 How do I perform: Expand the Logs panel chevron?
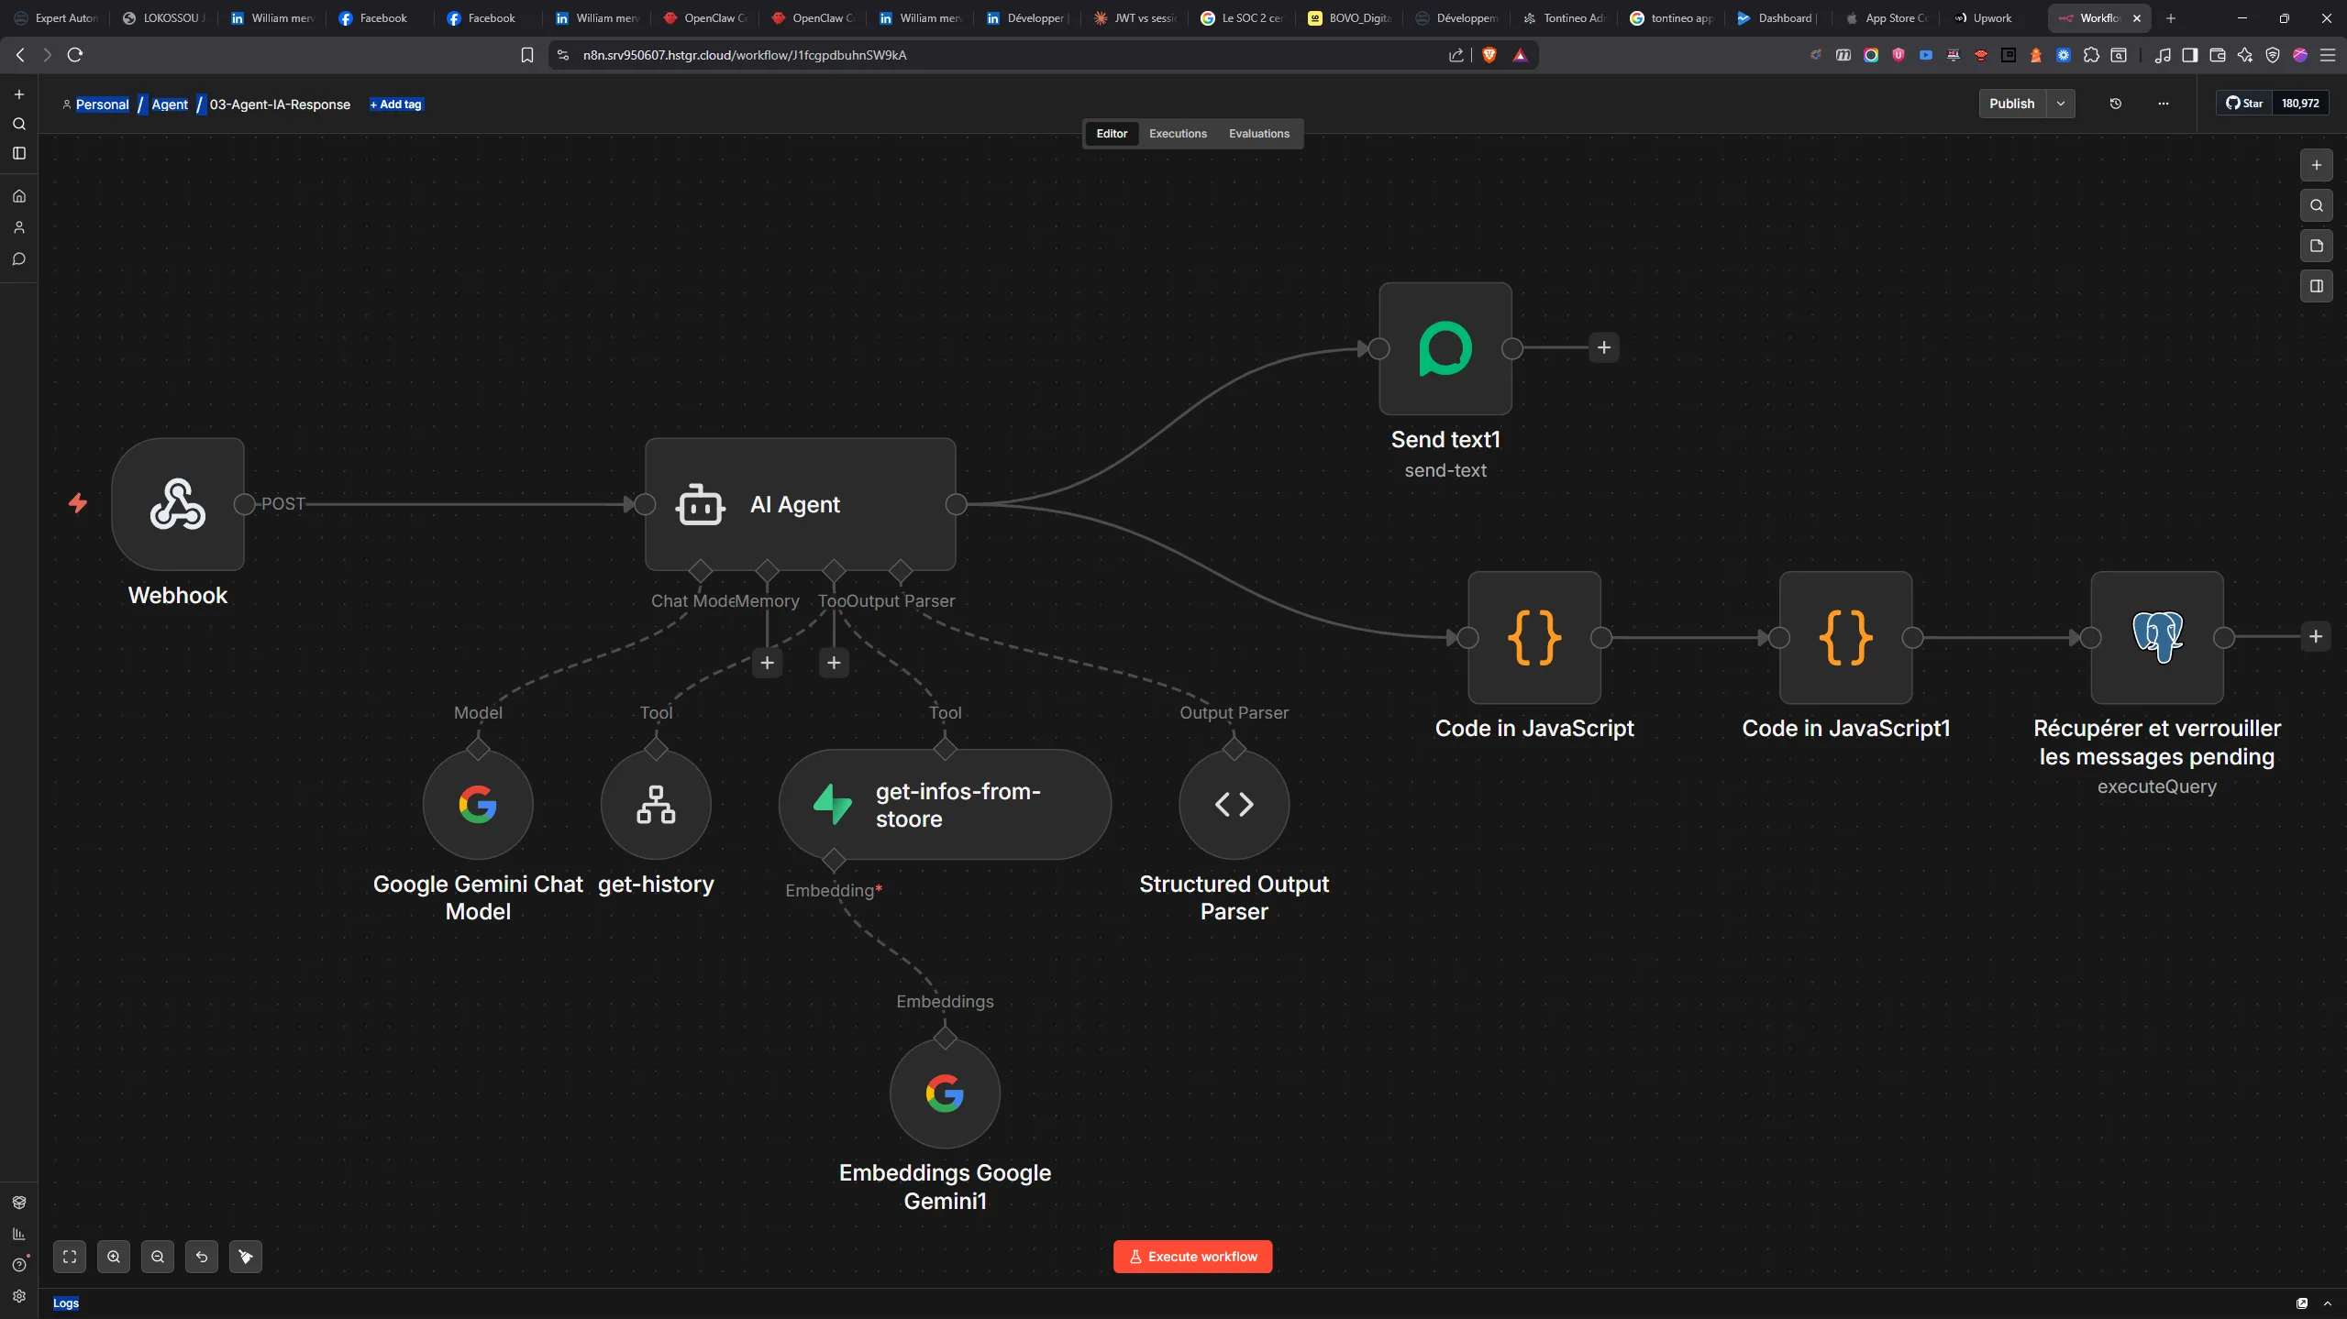click(2327, 1303)
